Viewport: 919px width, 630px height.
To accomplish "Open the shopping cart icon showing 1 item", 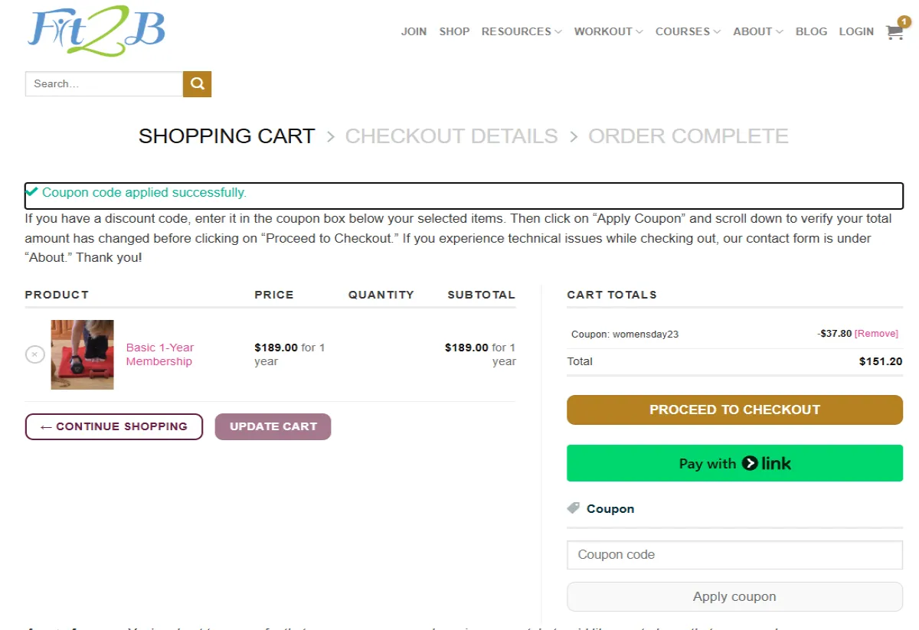I will point(894,32).
